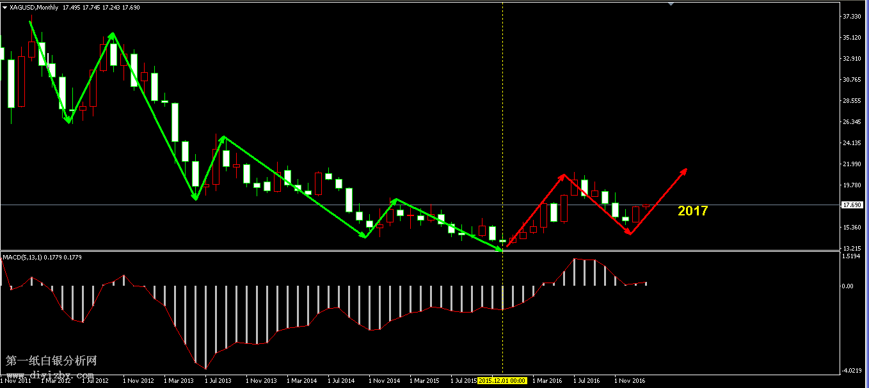Image resolution: width=869 pixels, height=388 pixels.
Task: Click the 1 Nov 2014 time axis label
Action: [386, 380]
